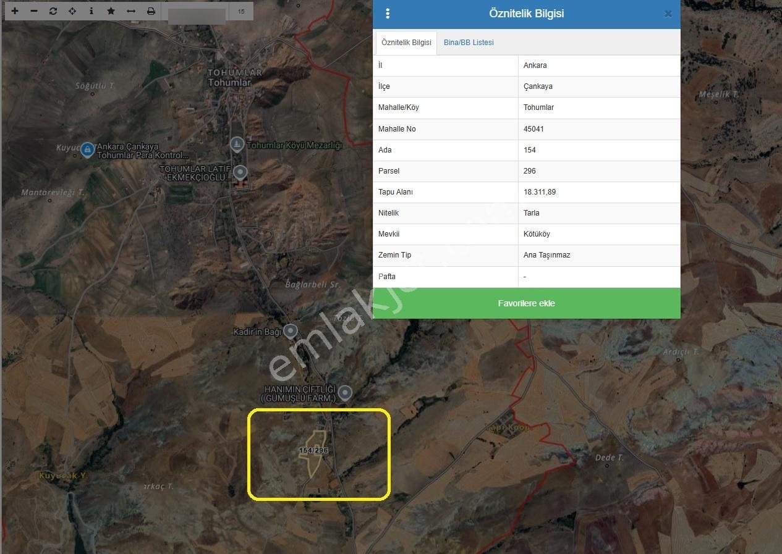Close the Öznitelik Bilgisi panel

pyautogui.click(x=668, y=14)
